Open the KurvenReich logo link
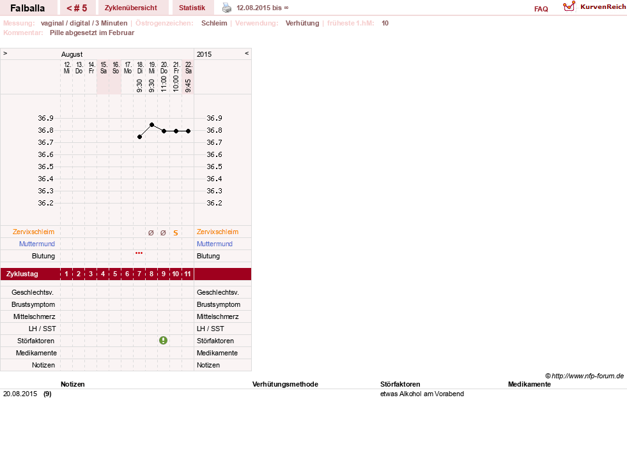 click(594, 7)
